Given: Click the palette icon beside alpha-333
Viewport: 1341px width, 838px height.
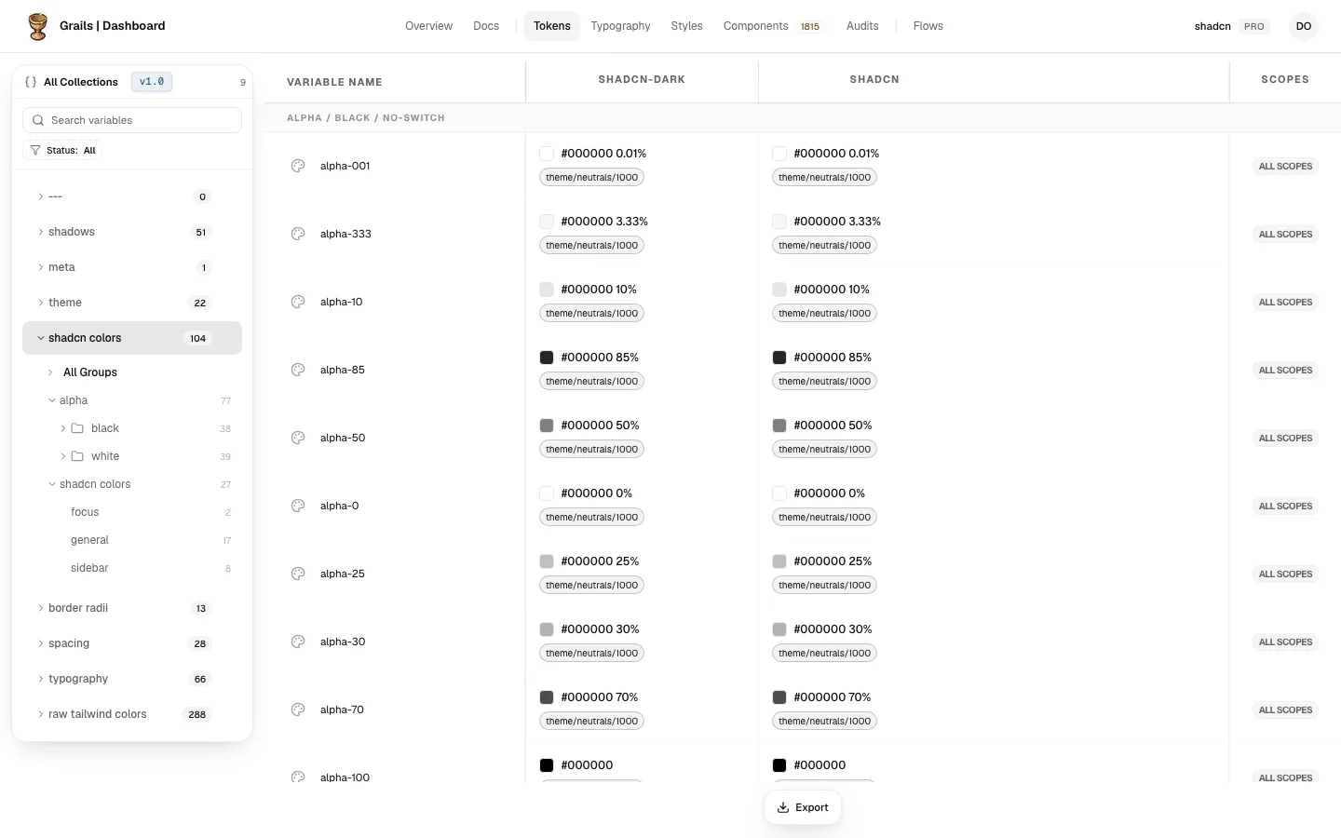Looking at the screenshot, I should click(x=298, y=234).
